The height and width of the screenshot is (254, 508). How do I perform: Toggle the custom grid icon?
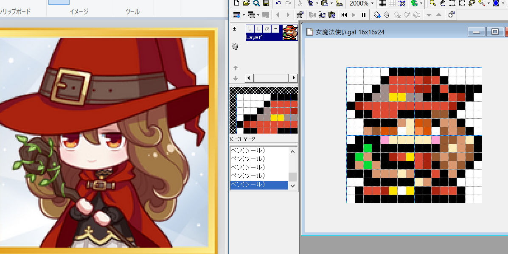click(392, 3)
